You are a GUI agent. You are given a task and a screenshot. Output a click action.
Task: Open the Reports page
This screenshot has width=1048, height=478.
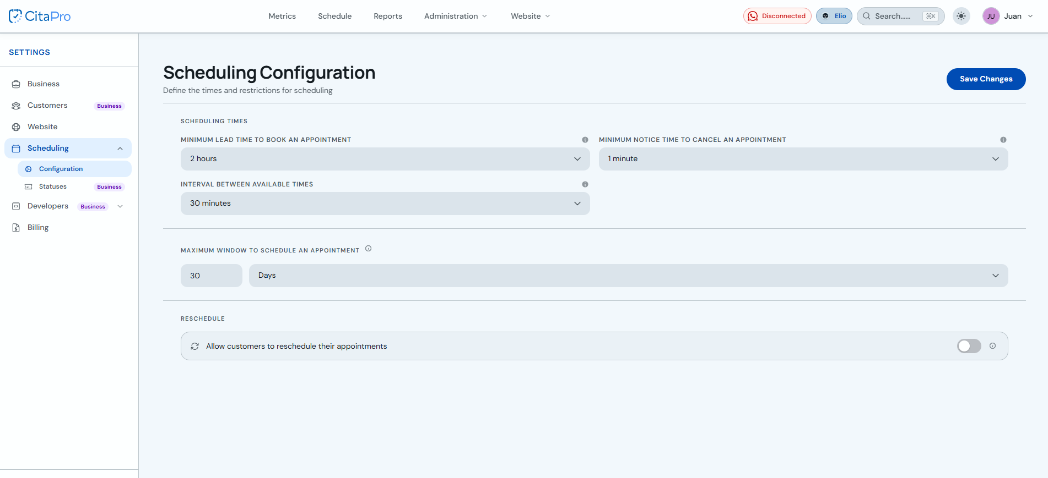click(x=388, y=16)
